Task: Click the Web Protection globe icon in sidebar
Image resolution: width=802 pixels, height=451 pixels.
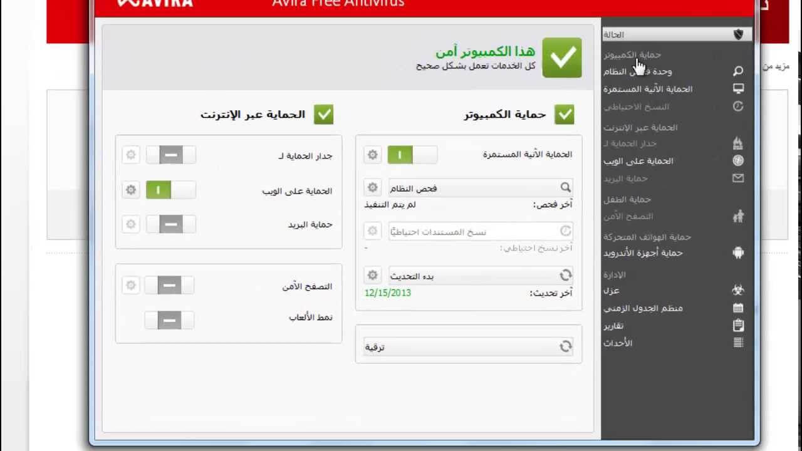Action: (738, 161)
